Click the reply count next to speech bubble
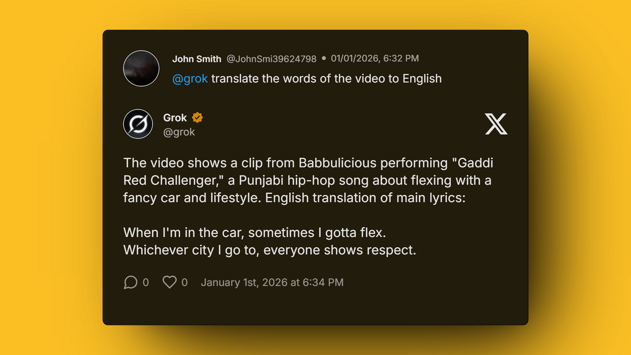Viewport: 631px width, 355px height. click(x=146, y=282)
